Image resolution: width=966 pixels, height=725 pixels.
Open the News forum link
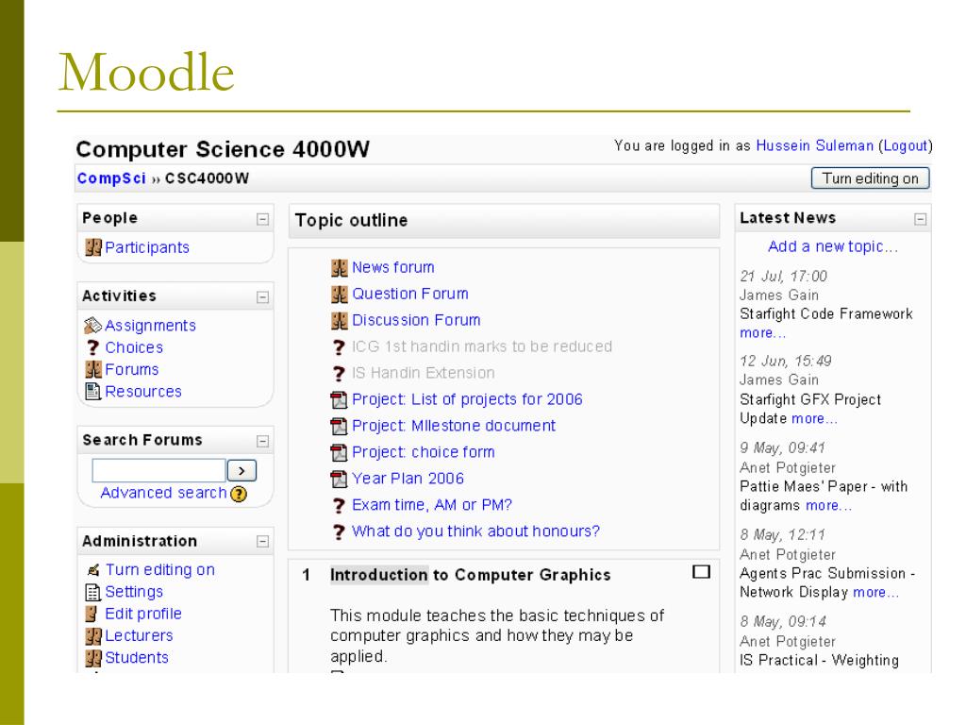[x=393, y=267]
